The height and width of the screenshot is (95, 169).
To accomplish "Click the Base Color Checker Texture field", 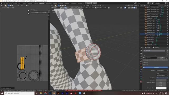I will 162,78.
